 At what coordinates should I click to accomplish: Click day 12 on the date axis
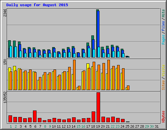click(64, 126)
